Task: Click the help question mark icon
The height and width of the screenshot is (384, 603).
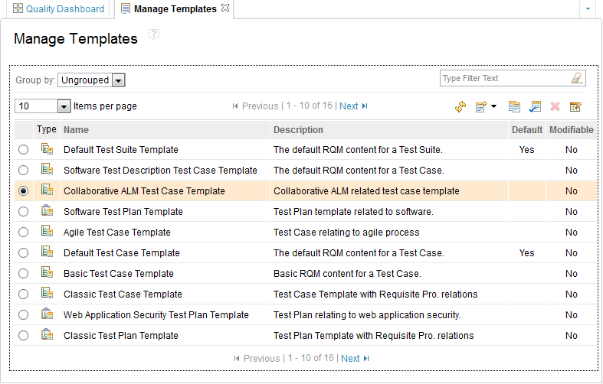Action: 154,34
